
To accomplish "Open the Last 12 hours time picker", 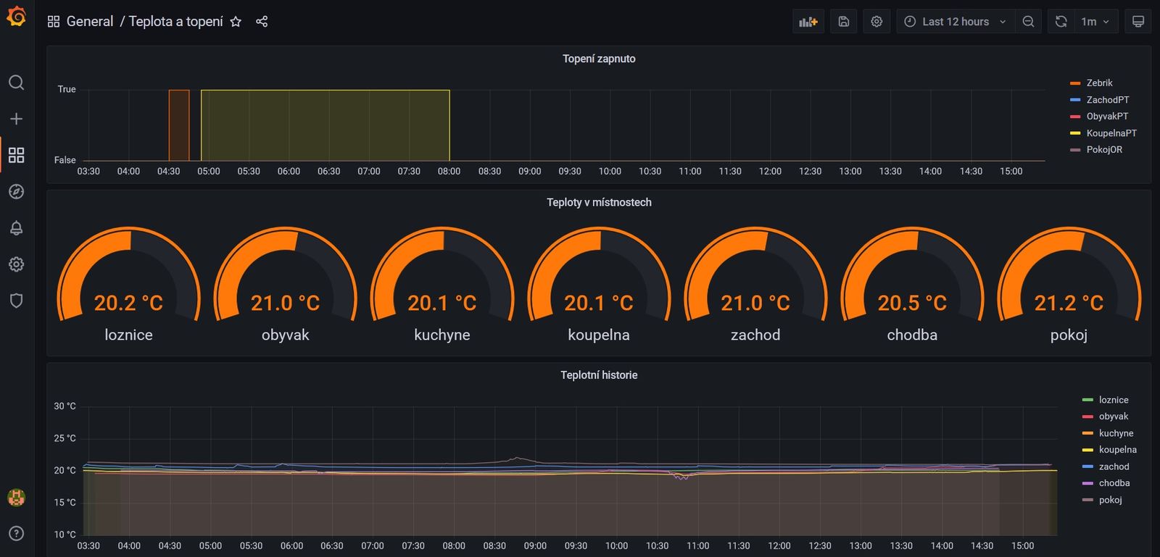I will pos(954,22).
